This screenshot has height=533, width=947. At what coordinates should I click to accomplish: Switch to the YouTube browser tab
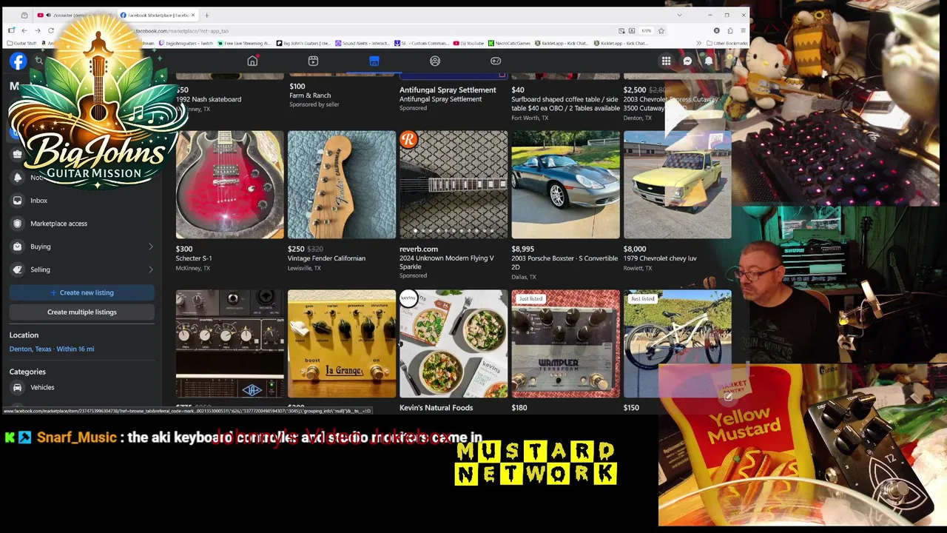(74, 15)
